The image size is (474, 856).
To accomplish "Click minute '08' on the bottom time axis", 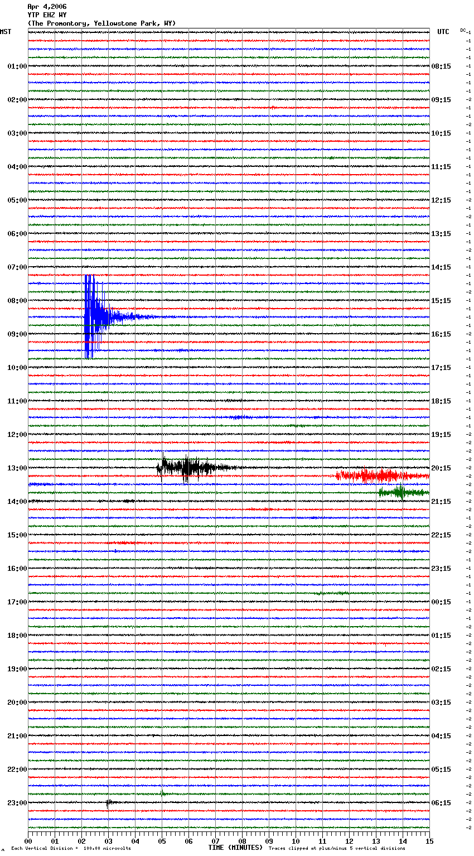I will coord(243,841).
